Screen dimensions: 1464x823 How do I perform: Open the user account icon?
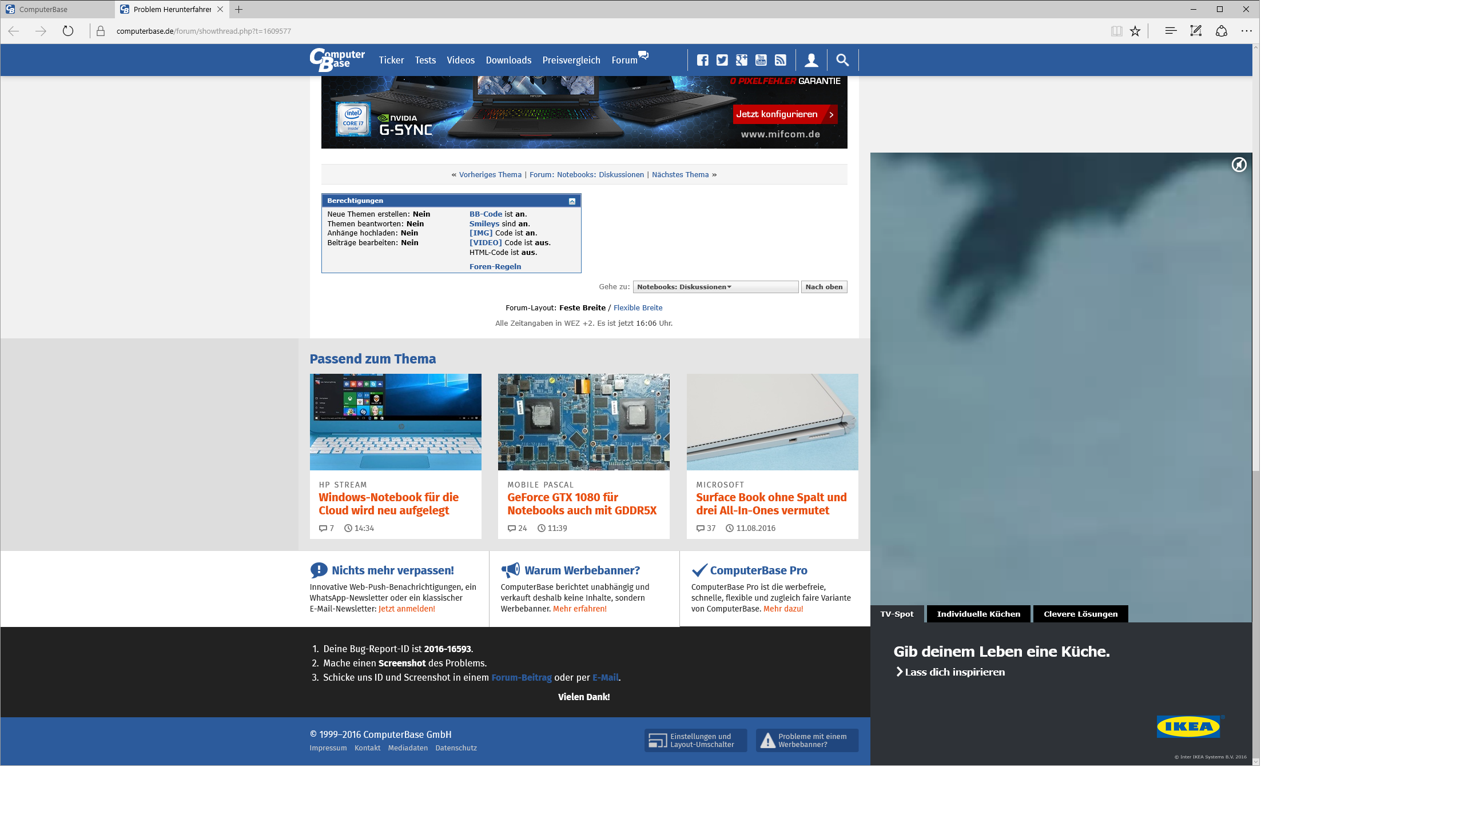pyautogui.click(x=811, y=60)
